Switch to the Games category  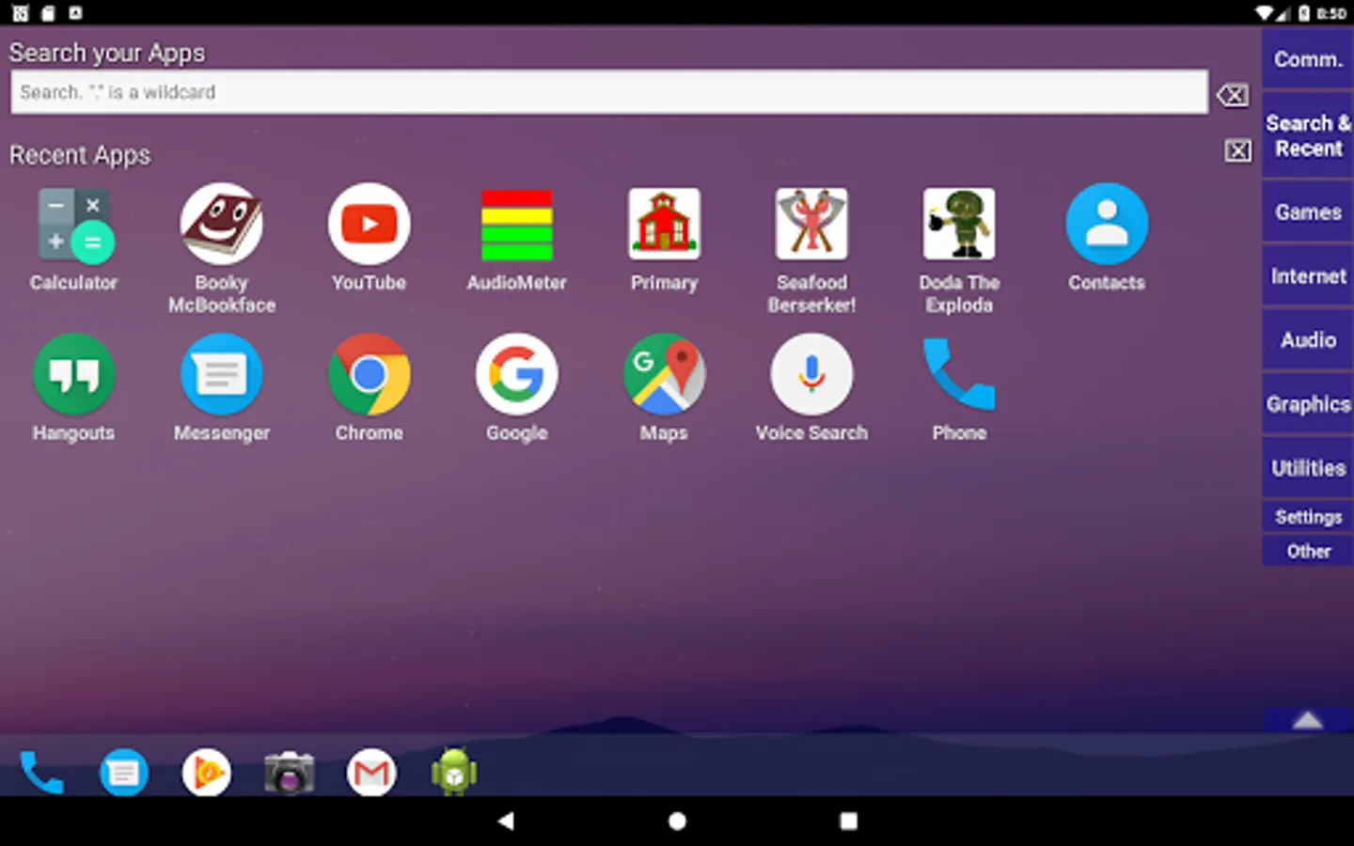click(x=1308, y=212)
